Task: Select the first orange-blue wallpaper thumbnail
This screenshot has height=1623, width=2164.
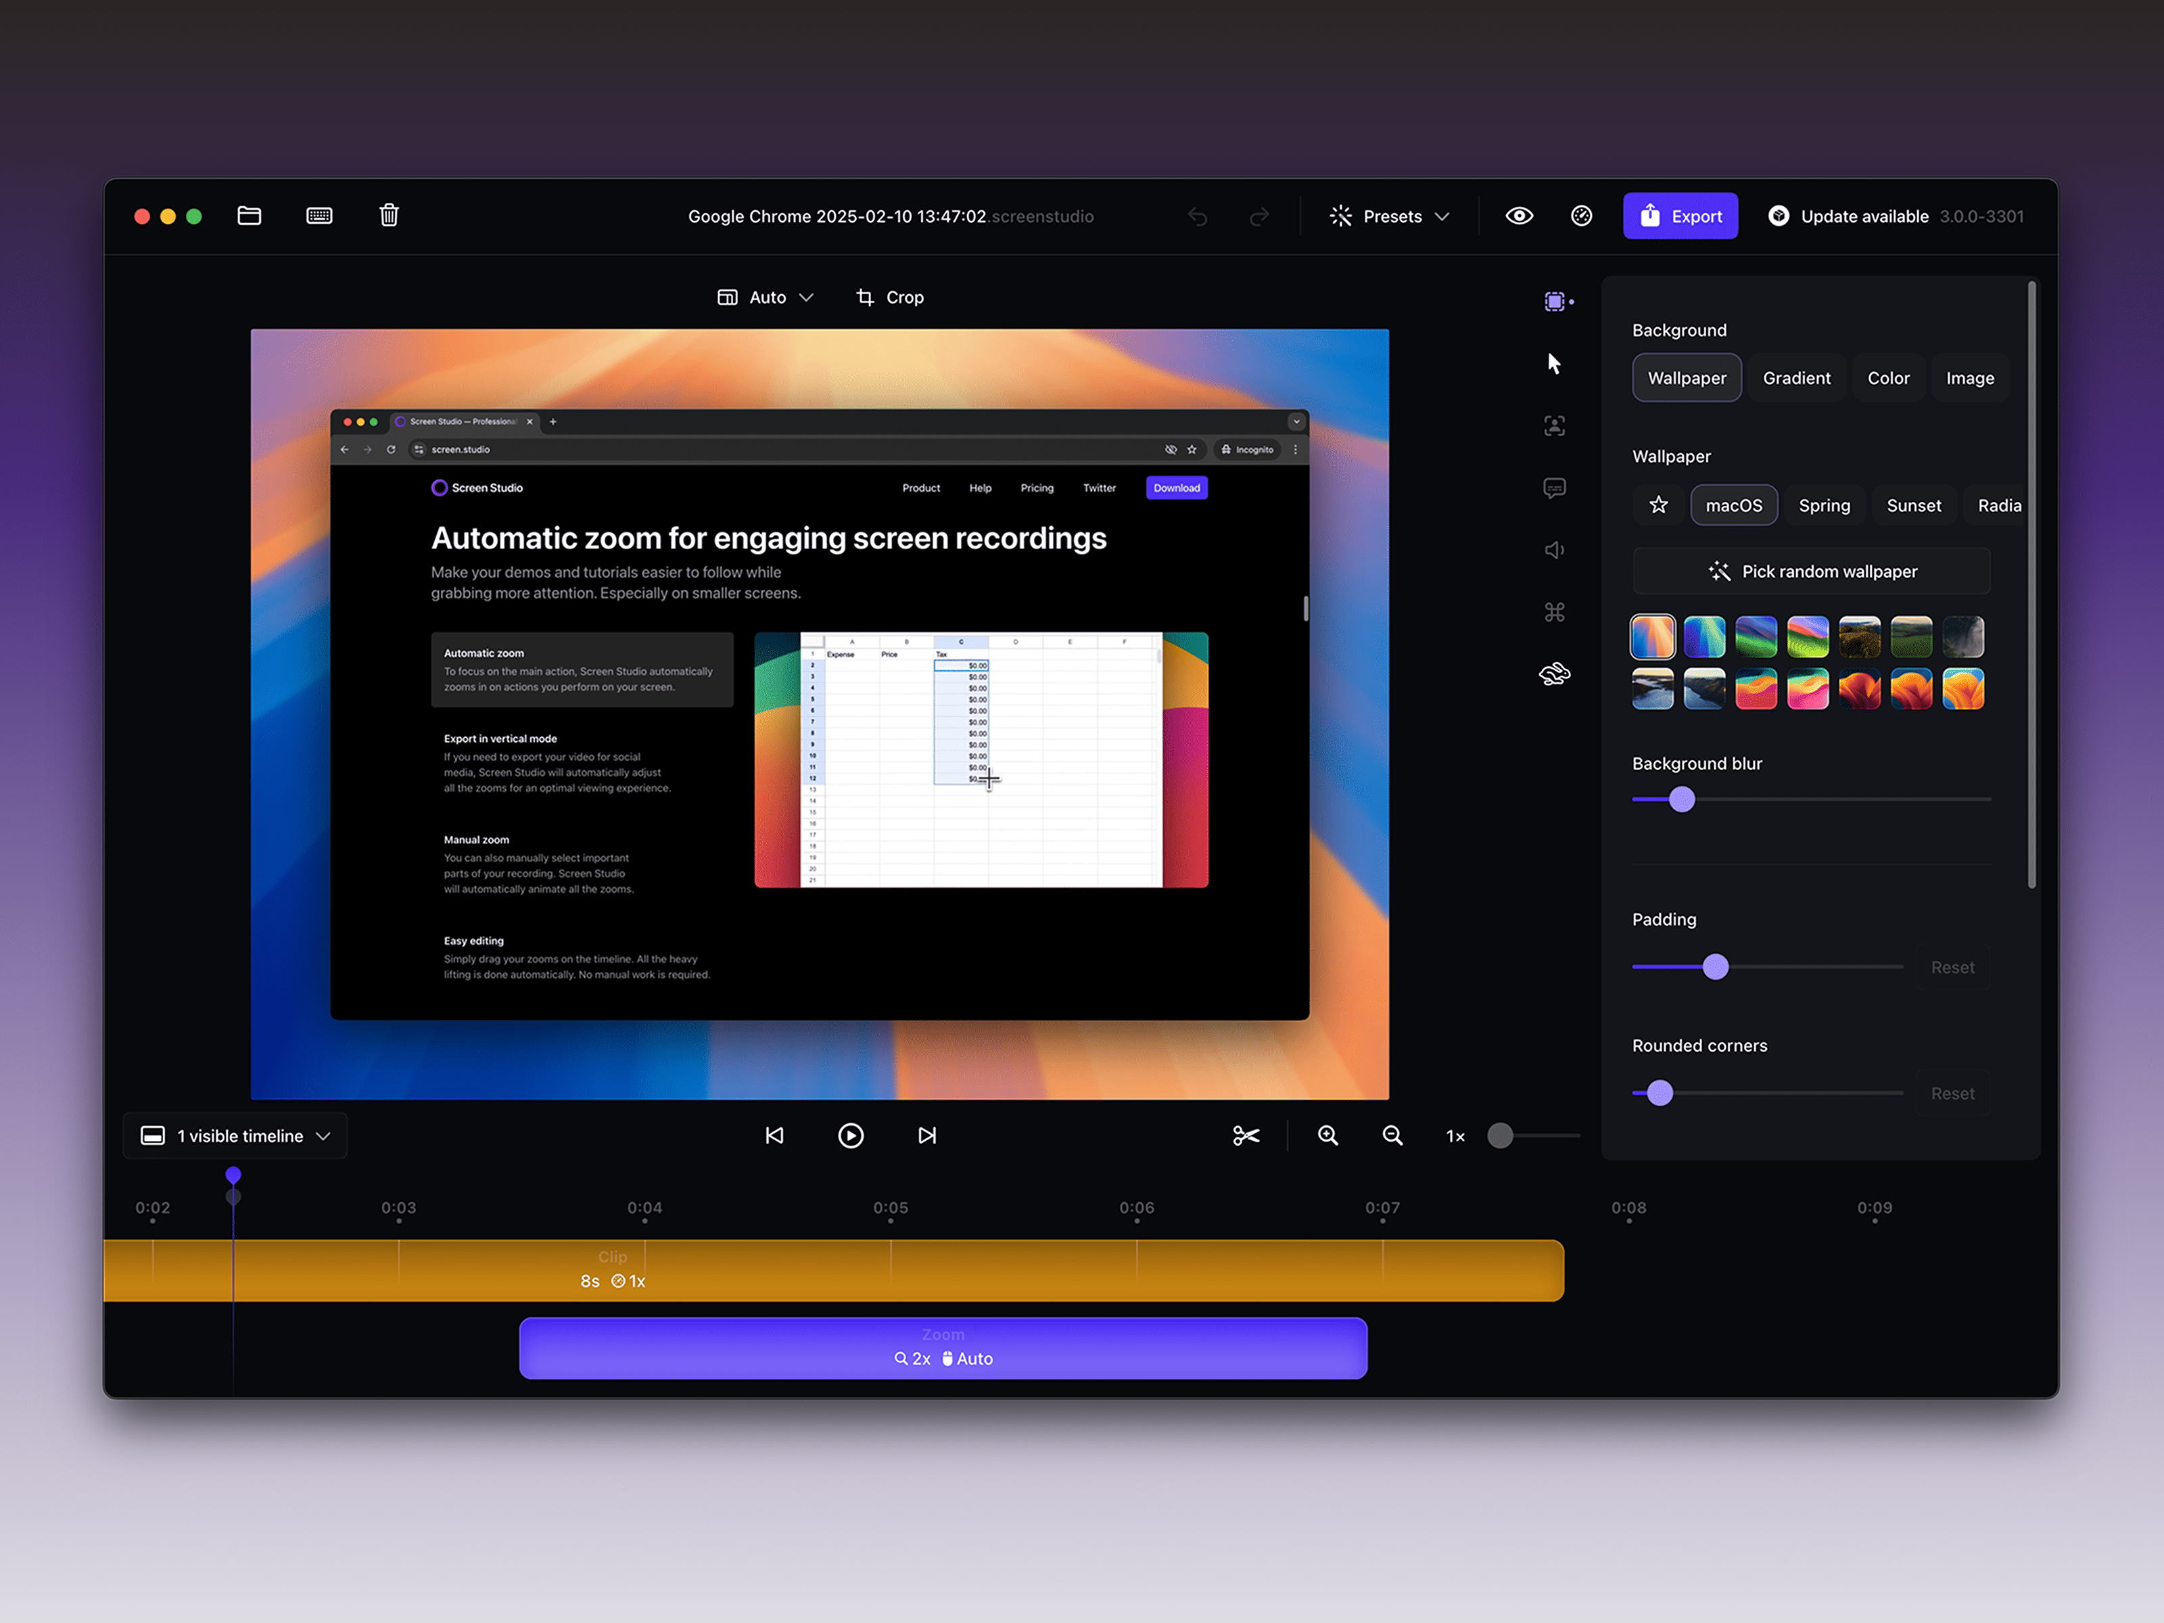Action: click(1652, 637)
